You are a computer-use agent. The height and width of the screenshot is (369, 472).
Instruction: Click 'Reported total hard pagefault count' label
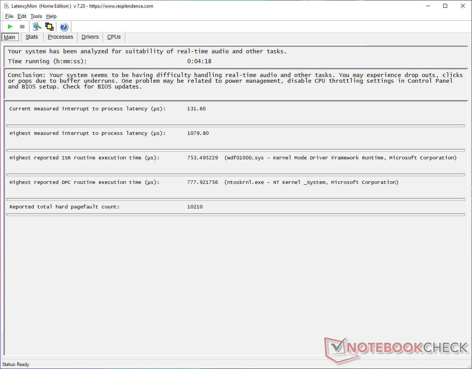[x=64, y=207]
